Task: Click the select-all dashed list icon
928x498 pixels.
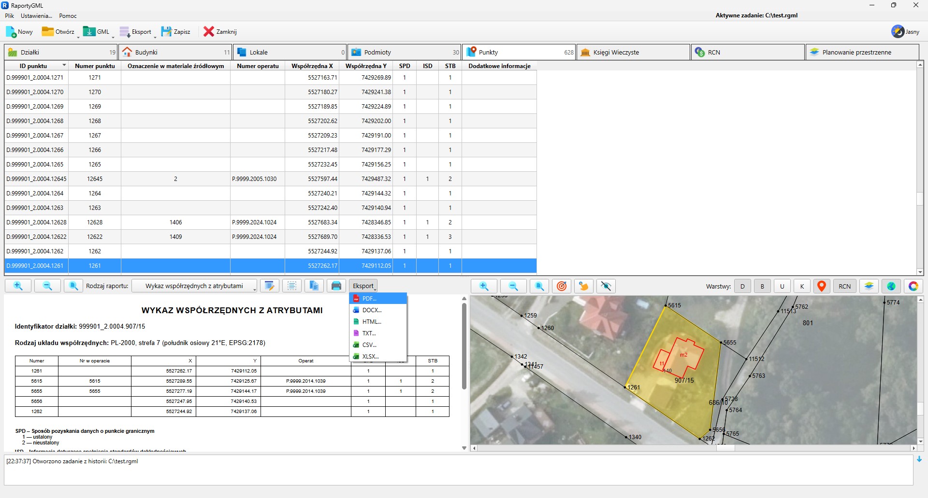Action: click(x=292, y=286)
